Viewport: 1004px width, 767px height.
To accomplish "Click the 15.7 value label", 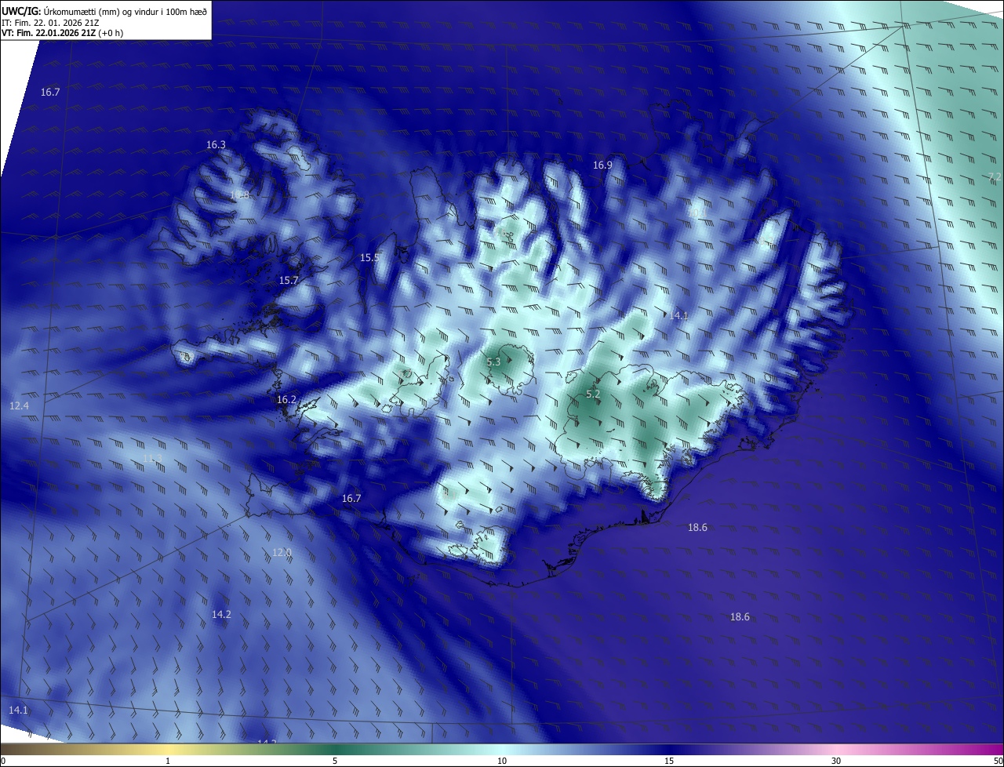I will click(289, 281).
